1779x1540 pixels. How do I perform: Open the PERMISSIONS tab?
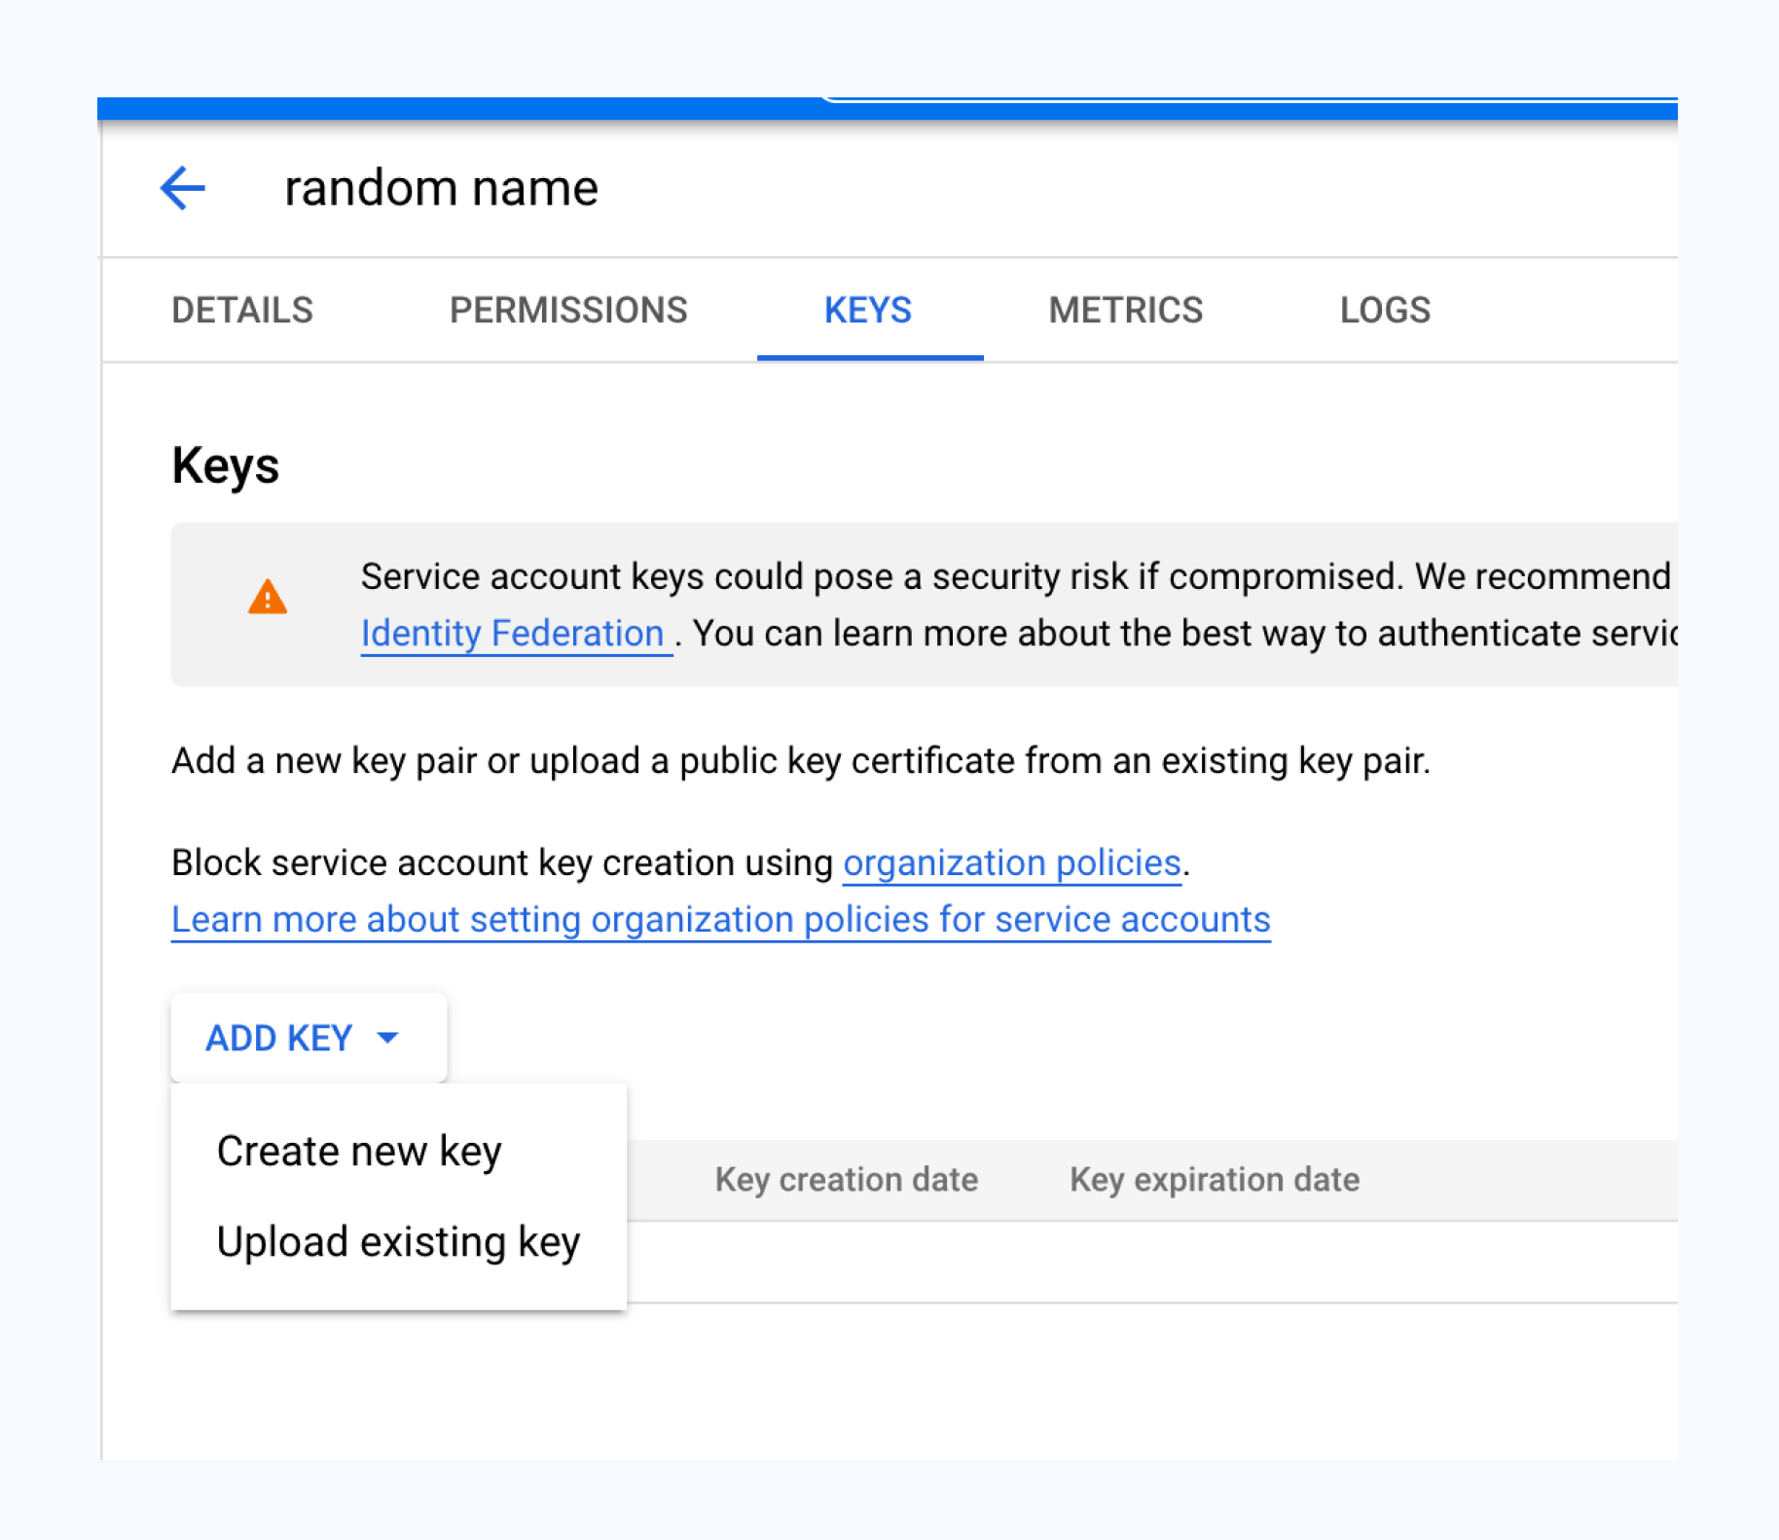[568, 311]
